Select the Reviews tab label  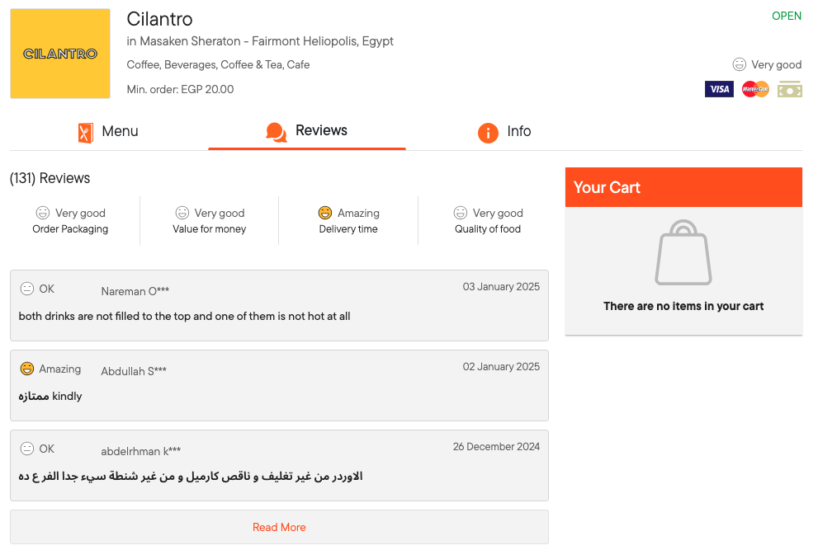point(321,130)
